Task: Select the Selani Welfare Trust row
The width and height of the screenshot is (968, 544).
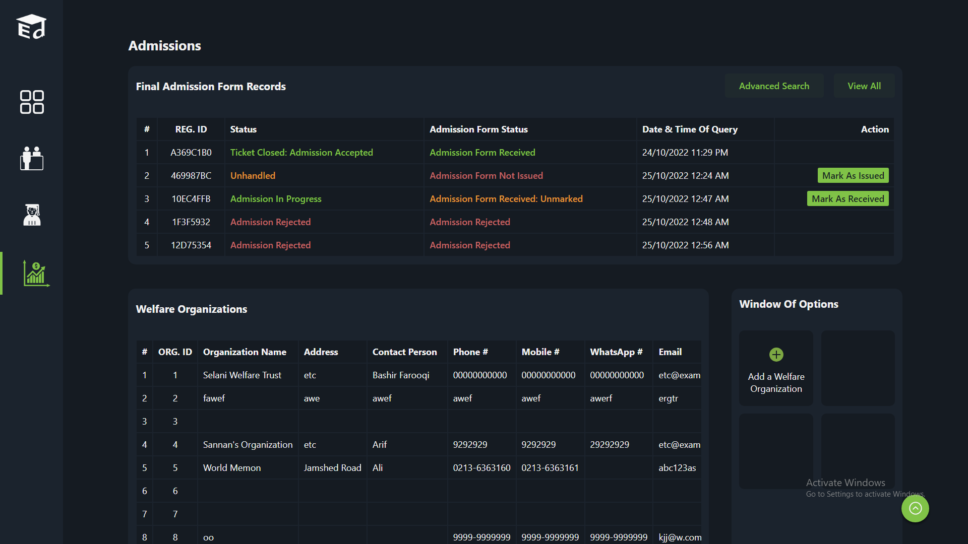Action: coord(242,375)
